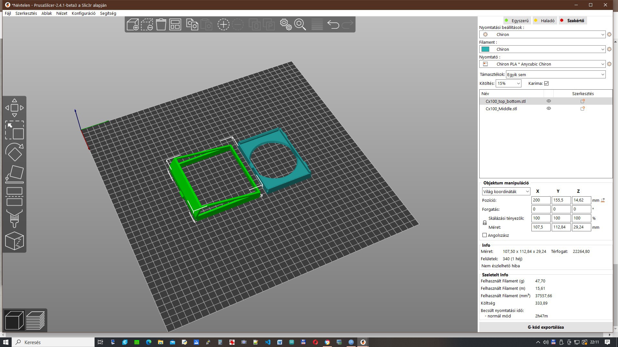Click the teal filament color swatch

coord(485,49)
